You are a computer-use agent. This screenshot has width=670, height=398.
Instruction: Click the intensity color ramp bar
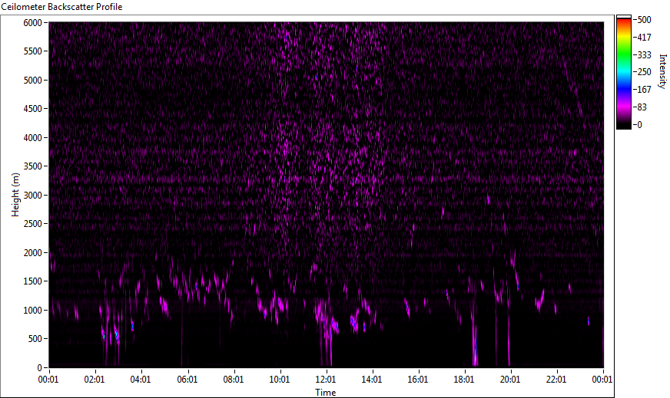pos(623,72)
